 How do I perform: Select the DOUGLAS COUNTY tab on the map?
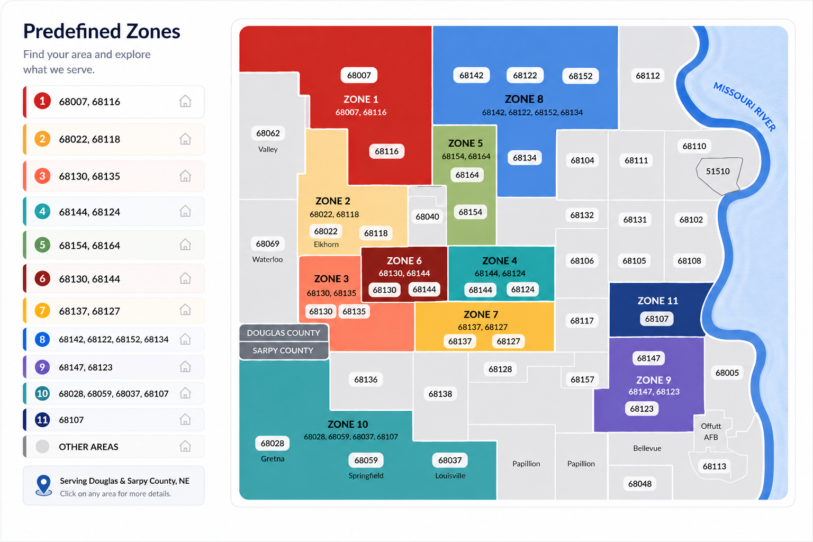click(284, 333)
